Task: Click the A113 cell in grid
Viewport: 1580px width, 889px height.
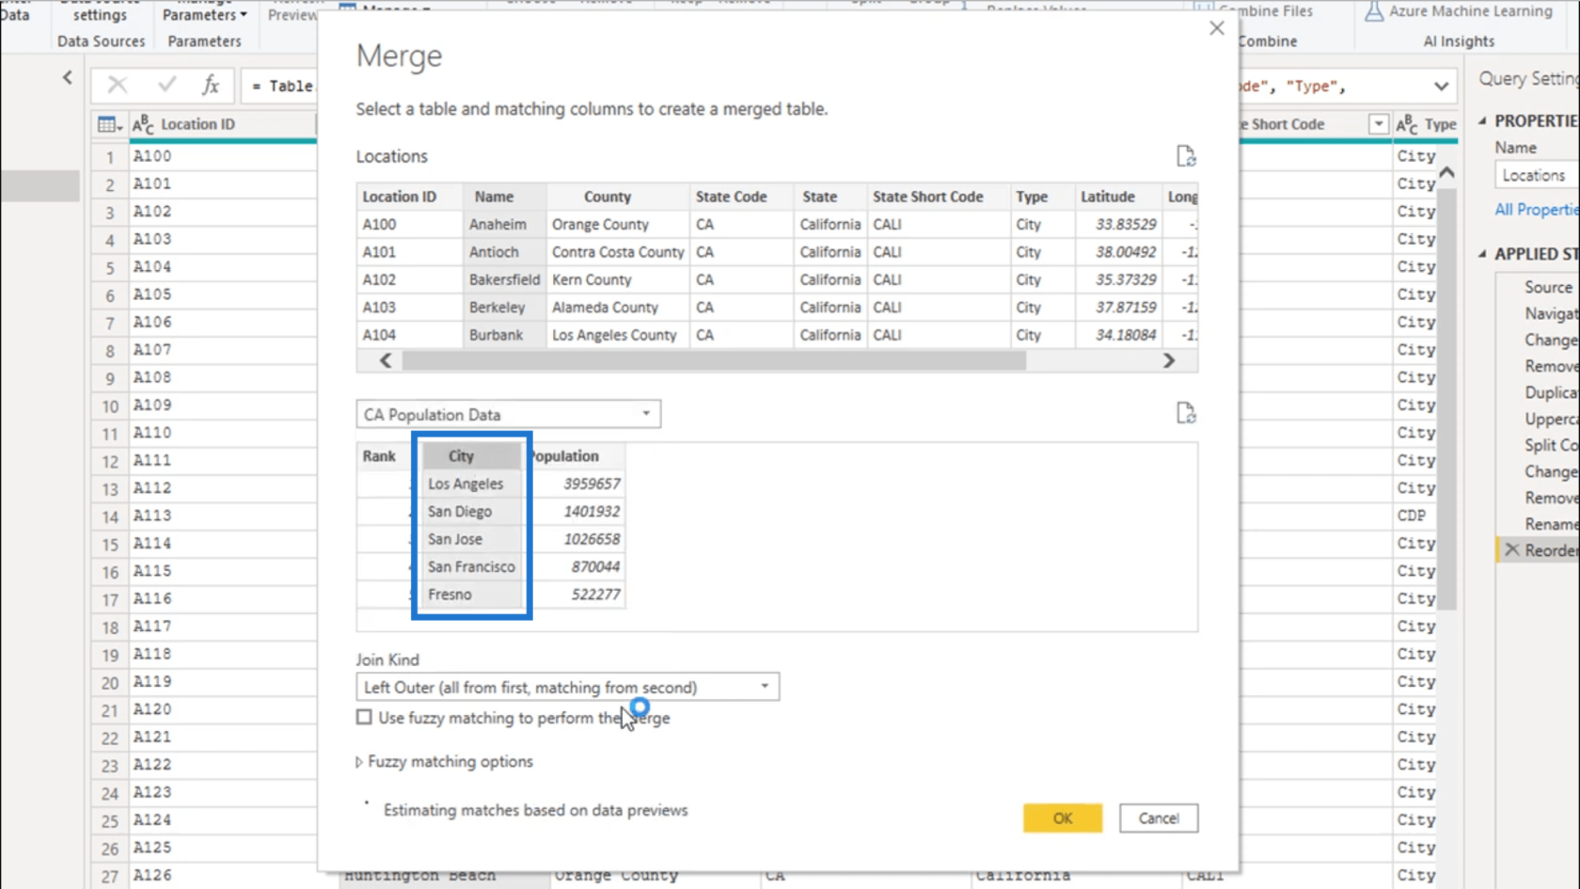Action: tap(223, 516)
